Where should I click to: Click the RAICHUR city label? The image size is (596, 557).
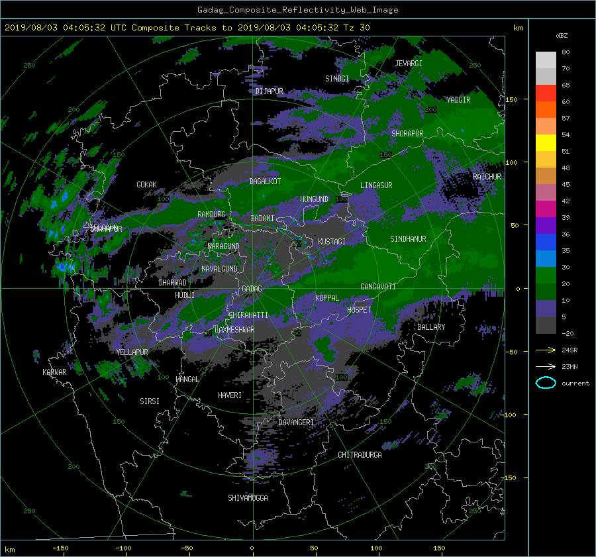tap(487, 177)
